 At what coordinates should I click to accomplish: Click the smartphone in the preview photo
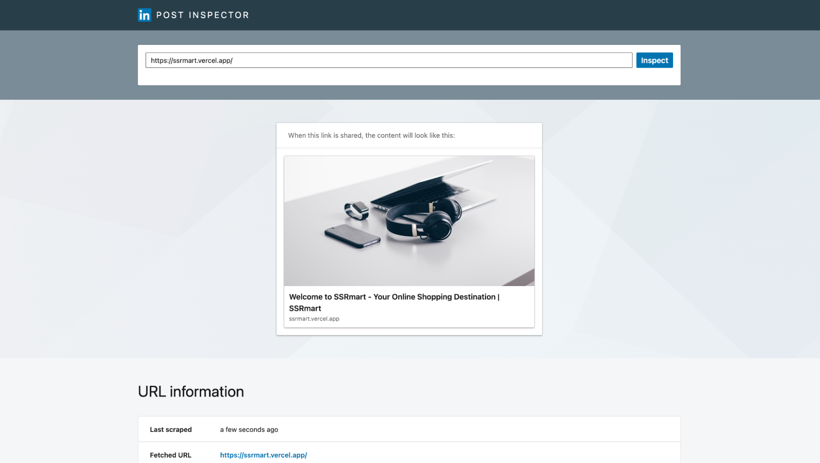[352, 236]
